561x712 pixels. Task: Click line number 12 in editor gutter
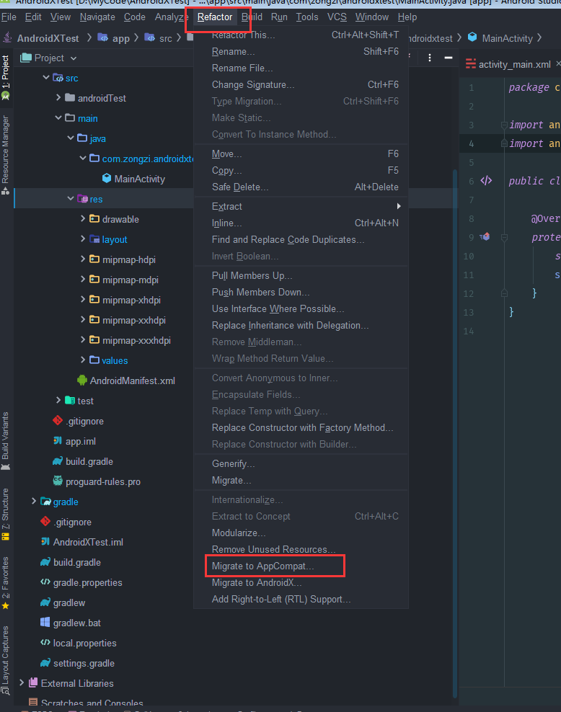[468, 293]
